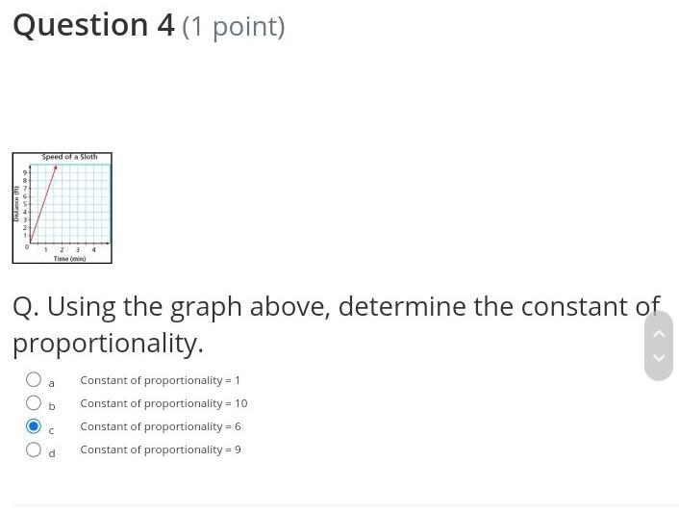This screenshot has height=514, width=679.
Task: Click the red arrow tip on the graph line
Action: [56, 167]
